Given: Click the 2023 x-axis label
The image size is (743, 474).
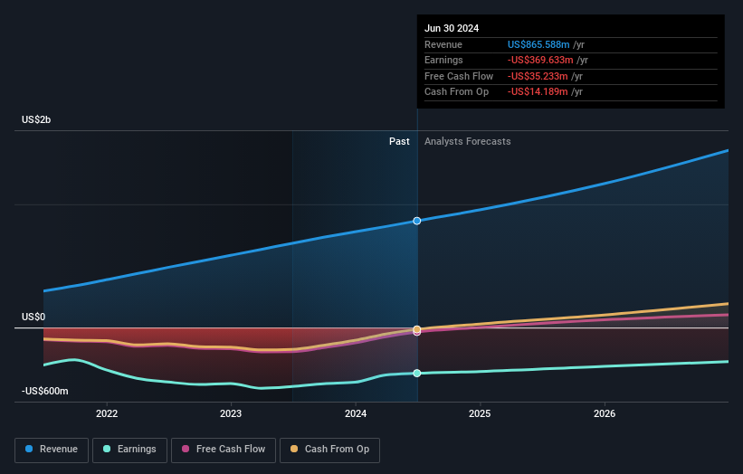Looking at the screenshot, I should (x=231, y=414).
